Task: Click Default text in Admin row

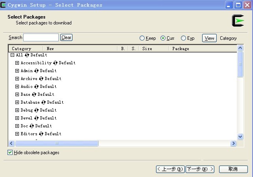Action: point(48,71)
